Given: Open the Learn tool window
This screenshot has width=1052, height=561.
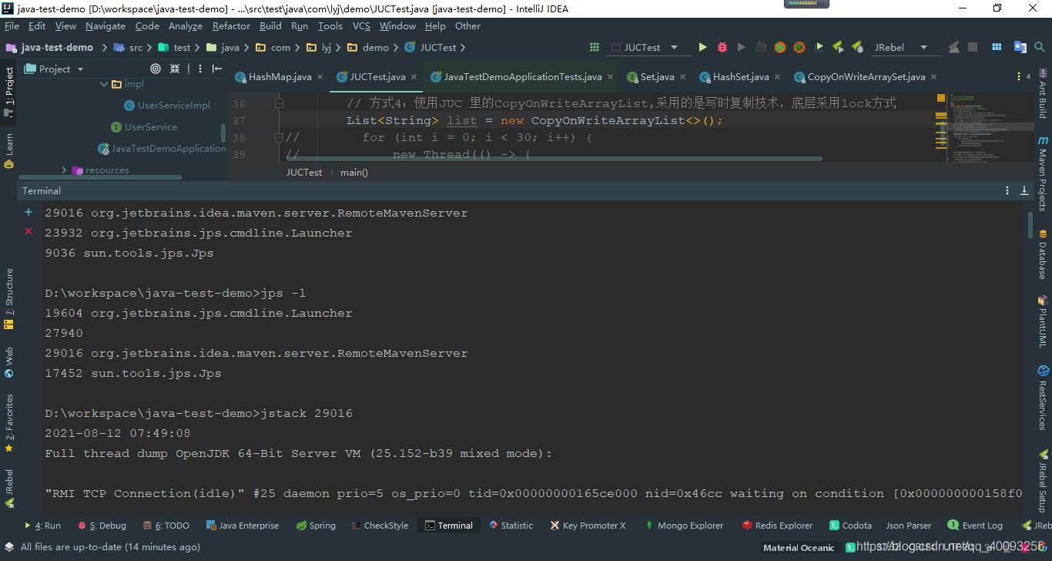Looking at the screenshot, I should tap(9, 150).
